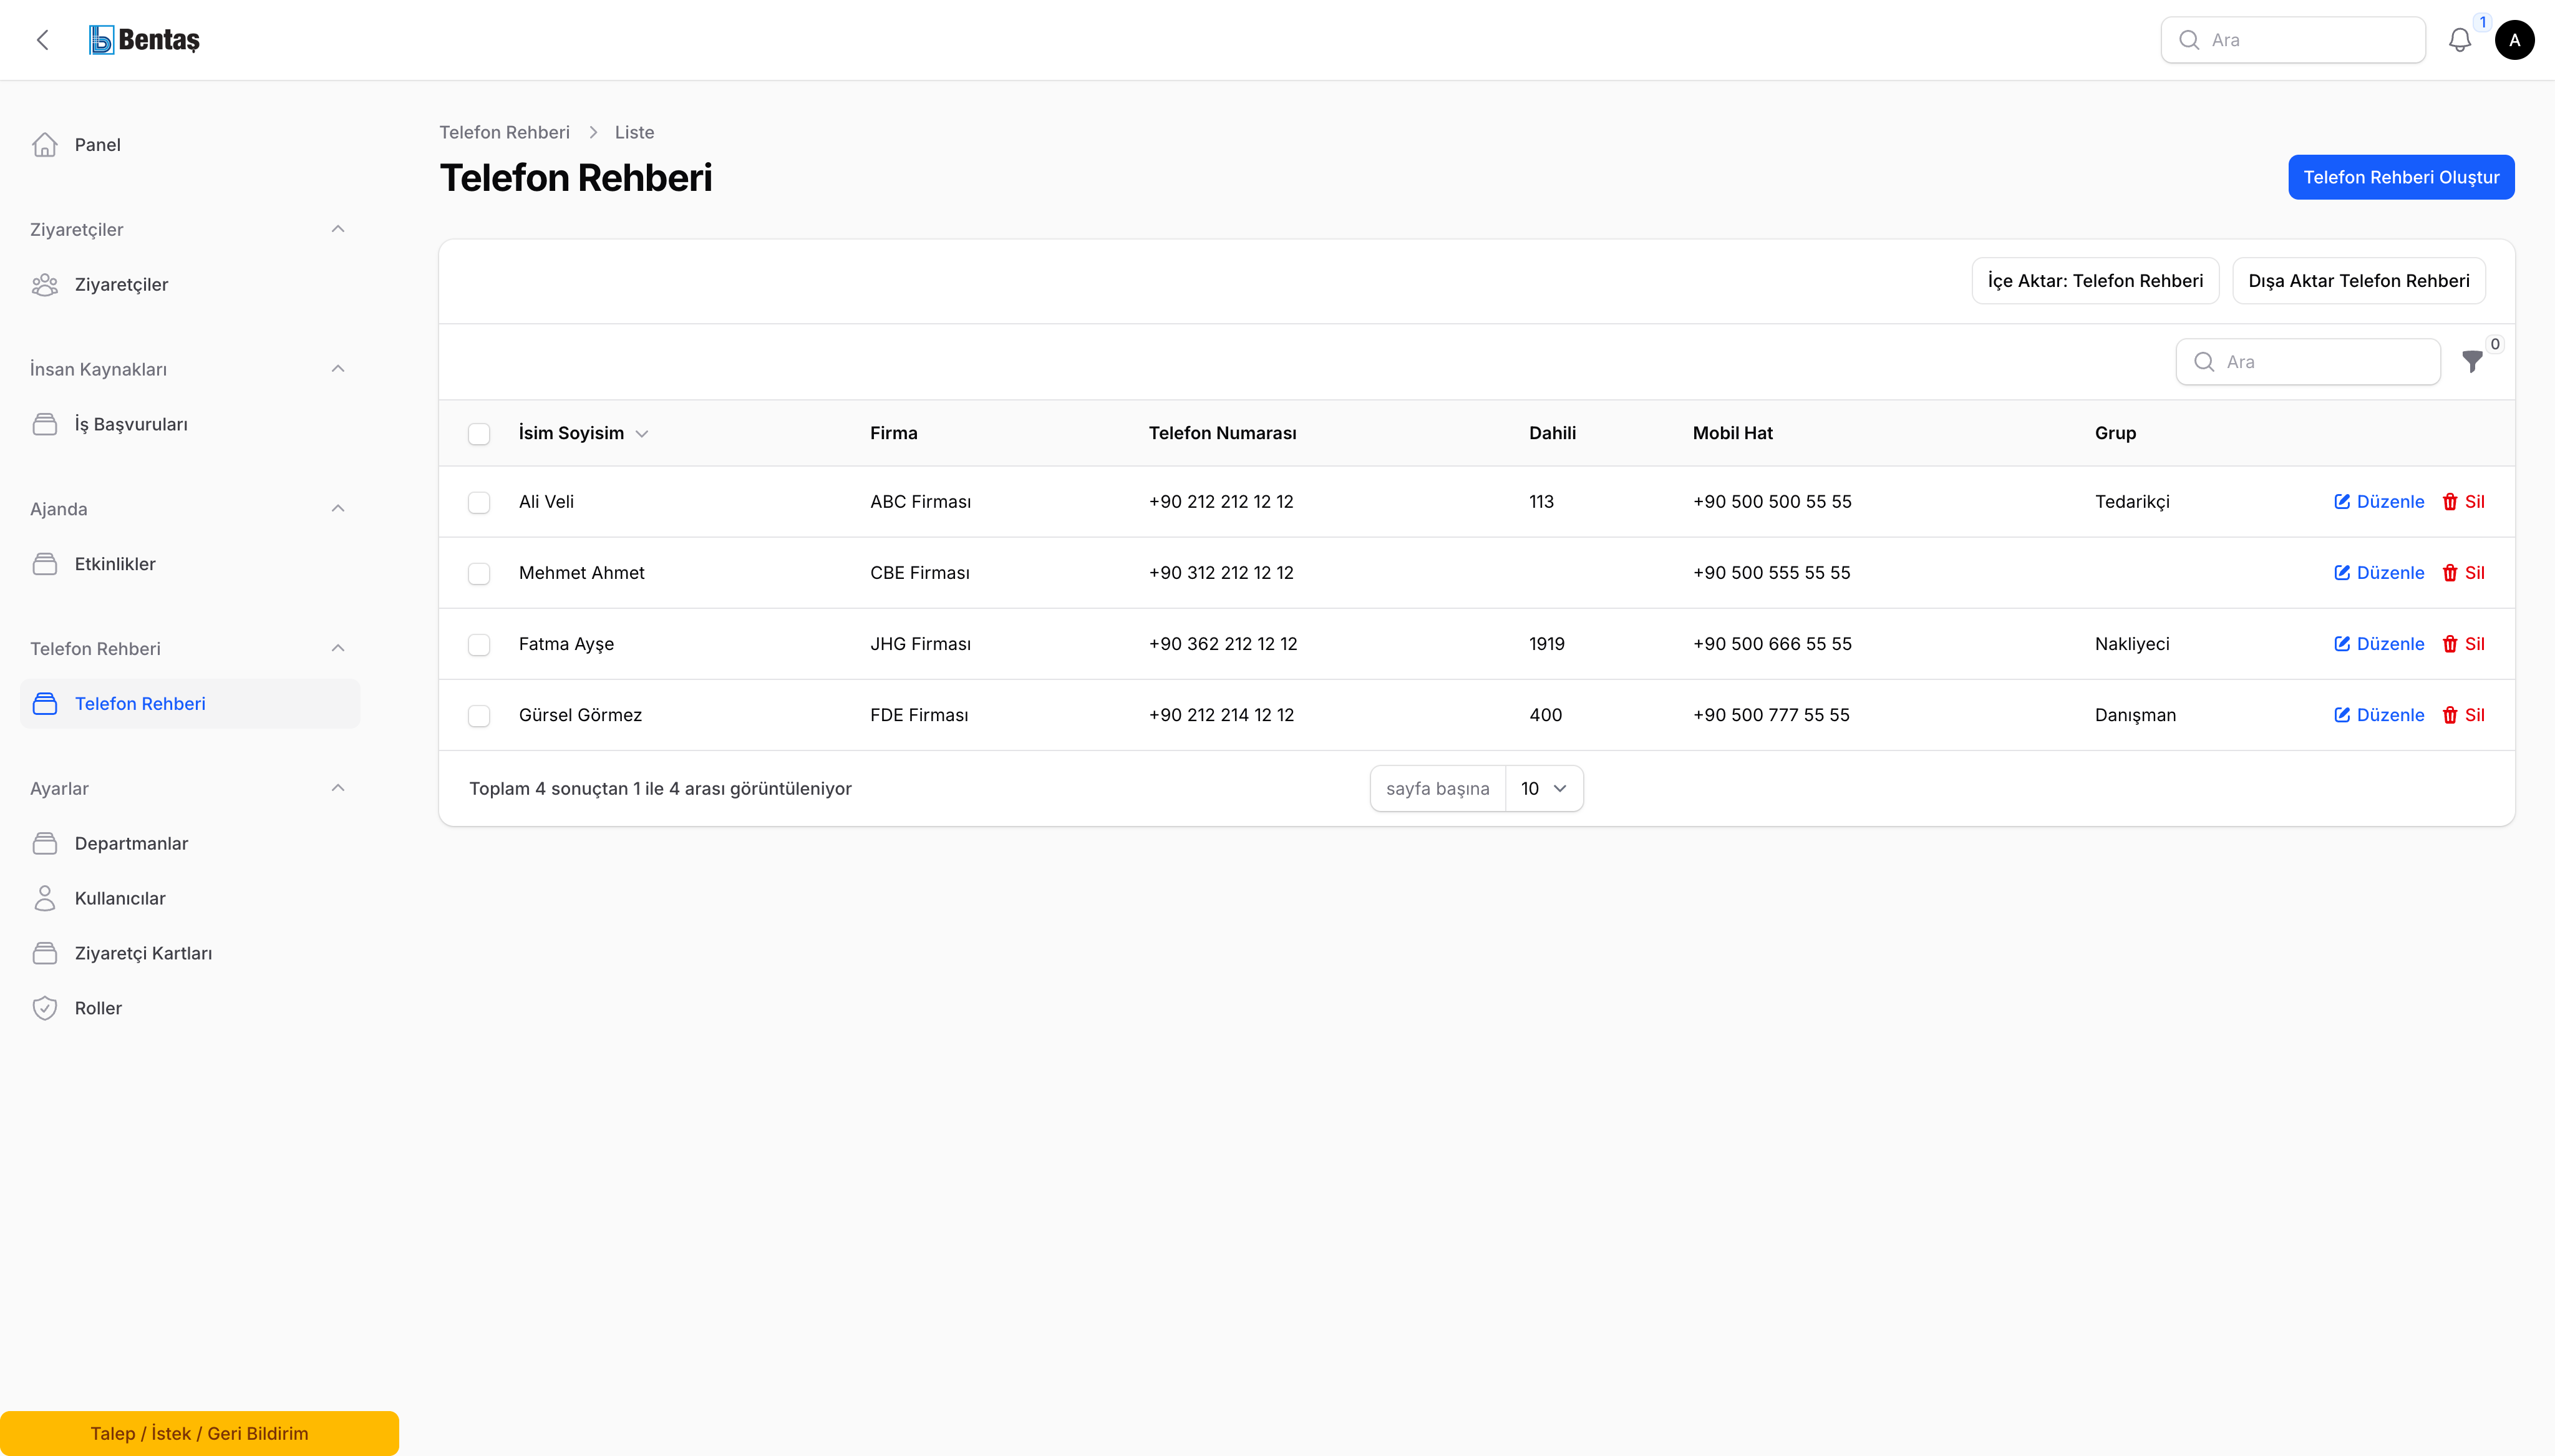Navigate to Departmanlar in the sidebar
The width and height of the screenshot is (2555, 1456).
(131, 843)
